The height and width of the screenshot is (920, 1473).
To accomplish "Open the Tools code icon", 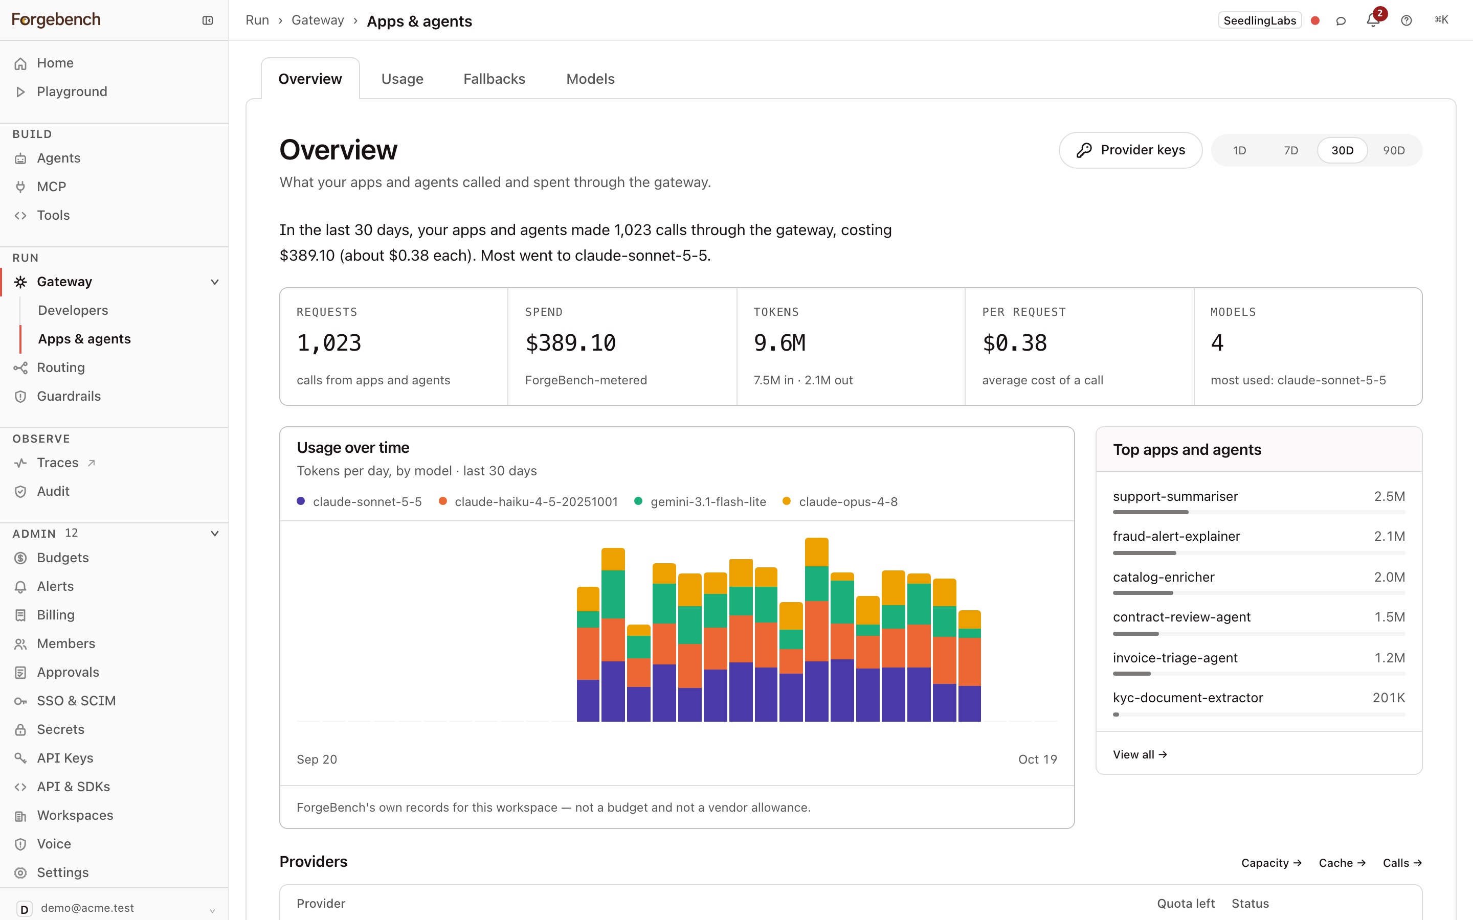I will point(20,215).
